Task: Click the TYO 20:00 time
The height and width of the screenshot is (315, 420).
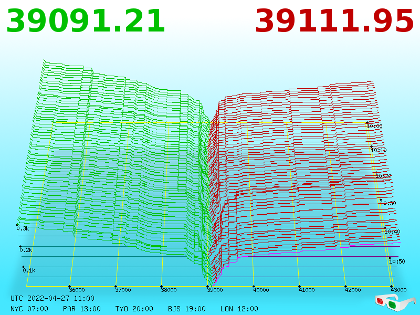Action: tap(134, 309)
